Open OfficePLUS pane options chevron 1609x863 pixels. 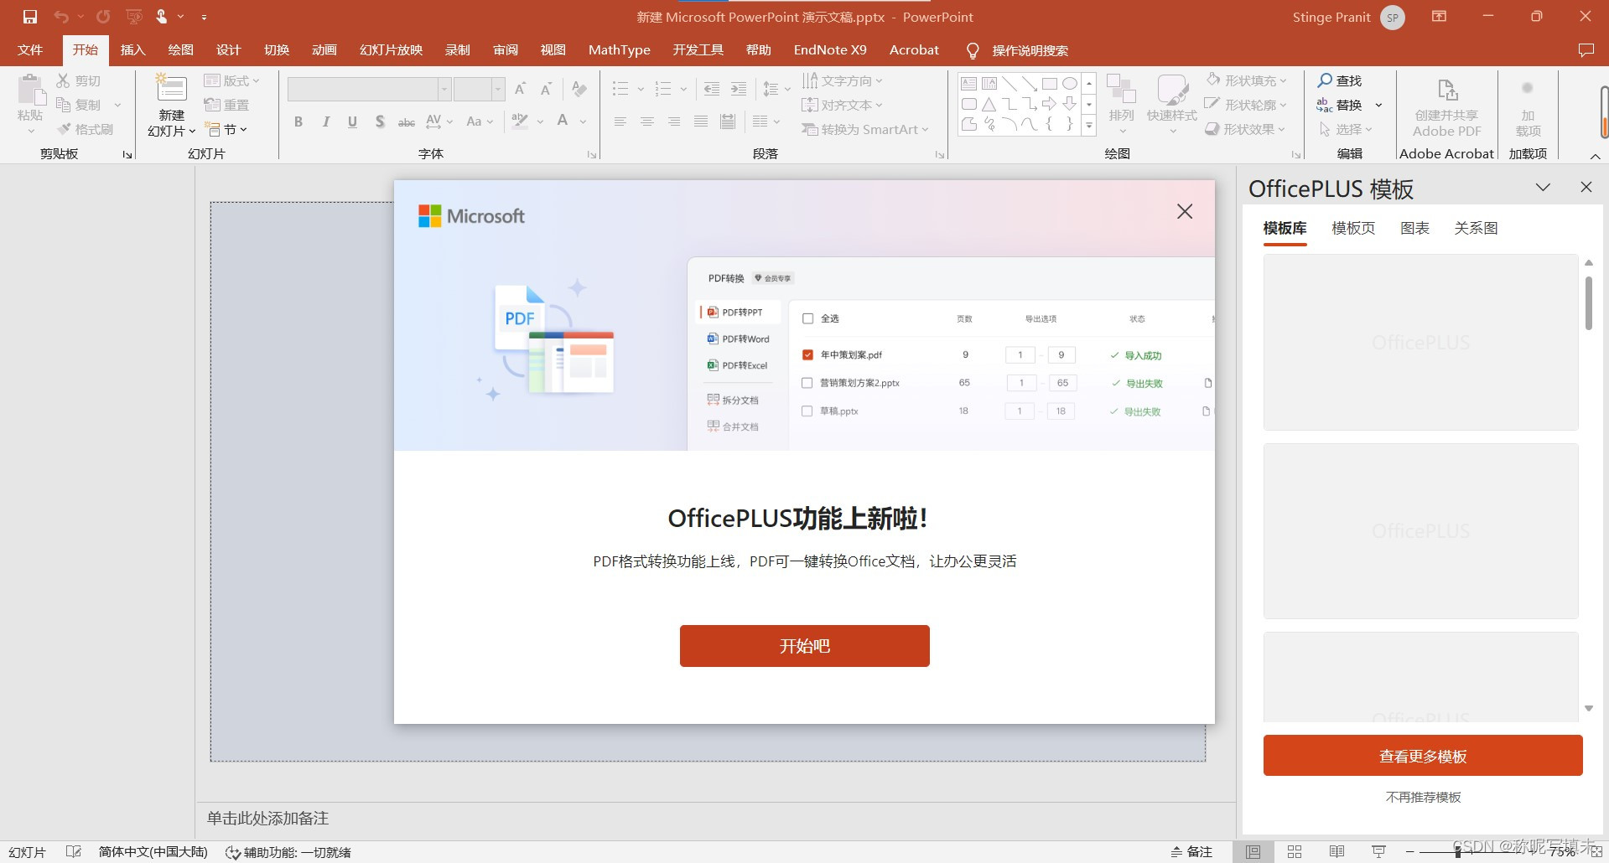(1543, 187)
